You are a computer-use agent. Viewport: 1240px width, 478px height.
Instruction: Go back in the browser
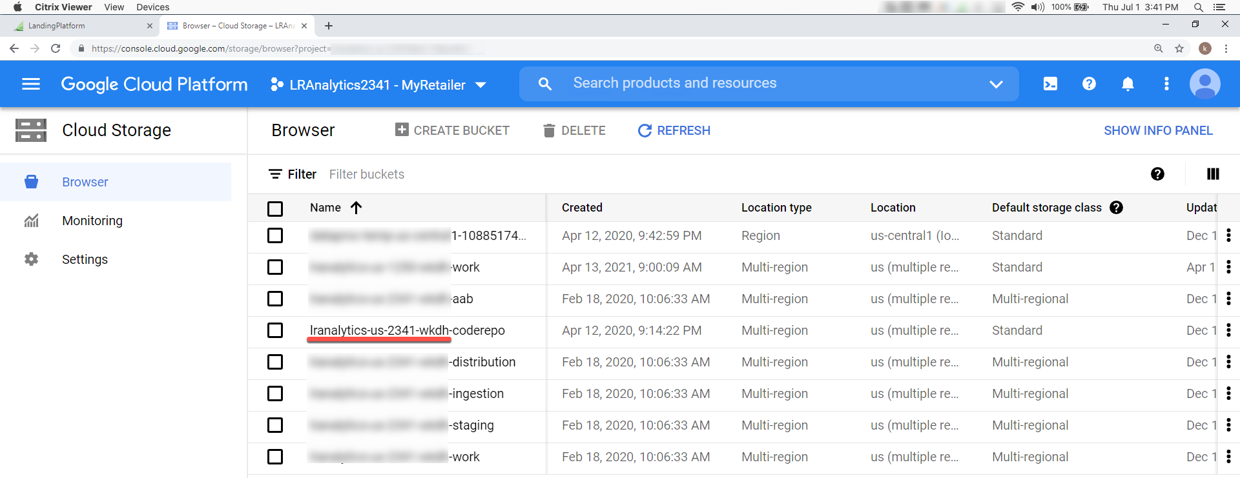(x=14, y=48)
